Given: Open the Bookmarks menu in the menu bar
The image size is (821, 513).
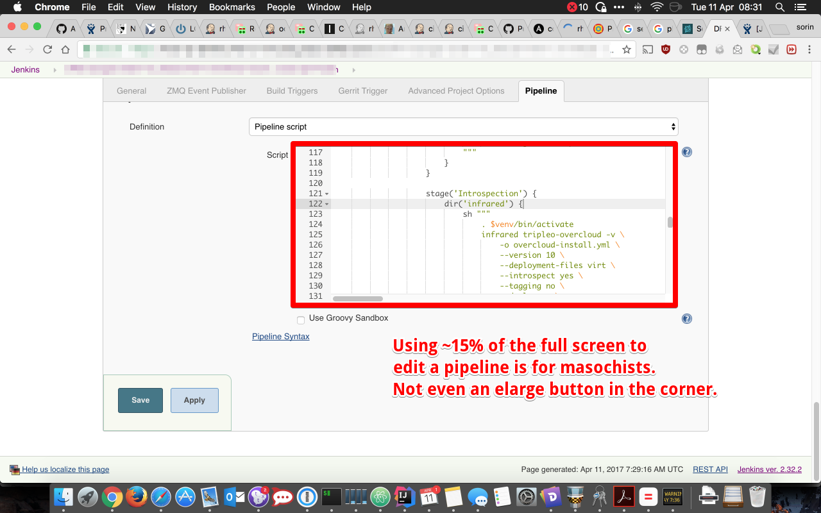Looking at the screenshot, I should click(x=232, y=7).
